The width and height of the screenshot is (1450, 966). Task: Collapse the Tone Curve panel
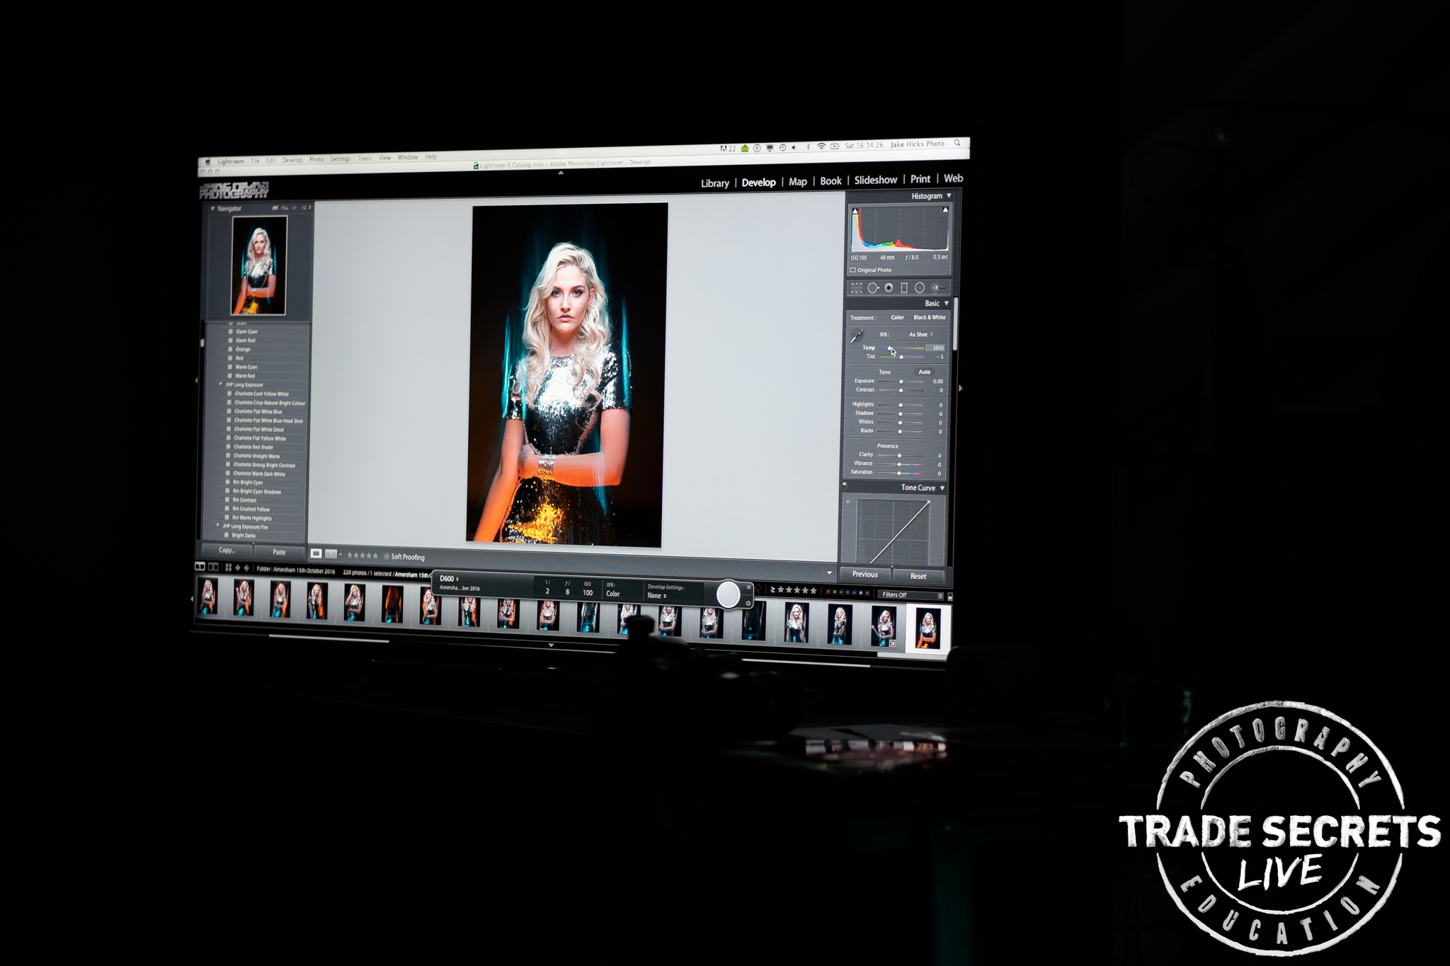pyautogui.click(x=942, y=488)
